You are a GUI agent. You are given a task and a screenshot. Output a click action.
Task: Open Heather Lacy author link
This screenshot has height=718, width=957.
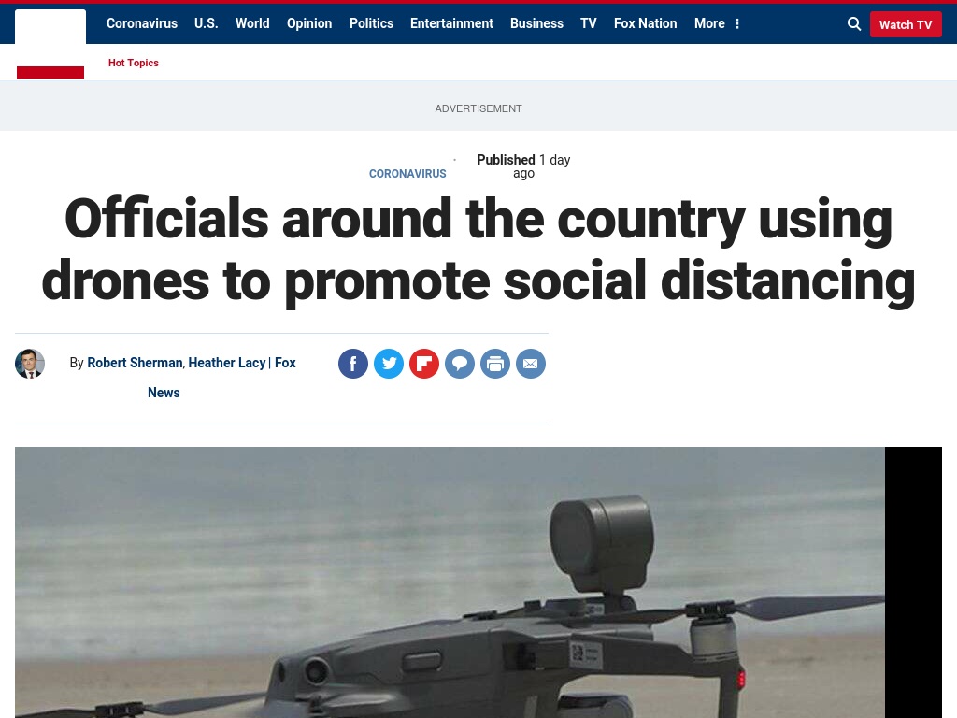click(x=226, y=363)
